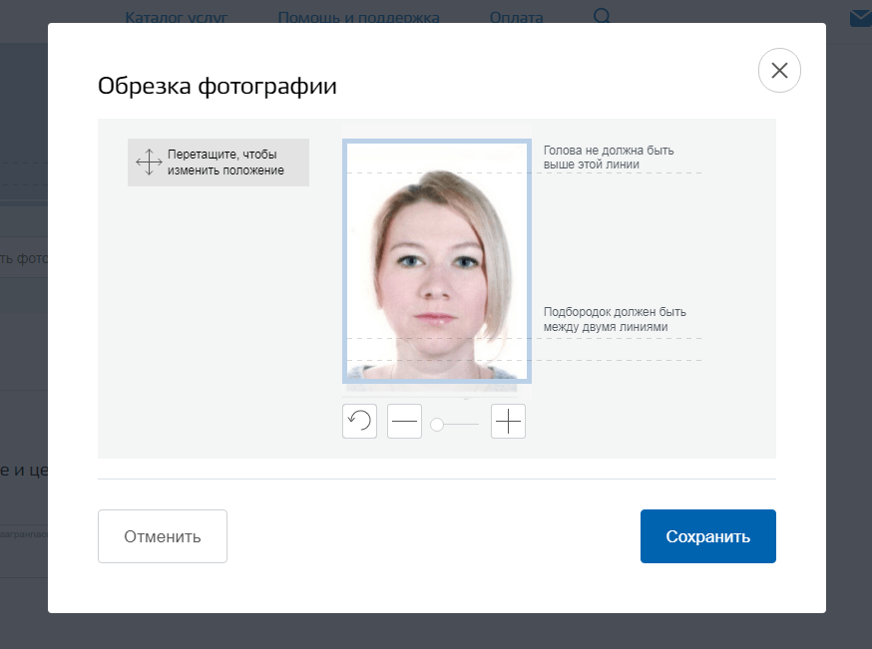Click the zoom slider handle
The width and height of the screenshot is (872, 649).
click(x=437, y=425)
